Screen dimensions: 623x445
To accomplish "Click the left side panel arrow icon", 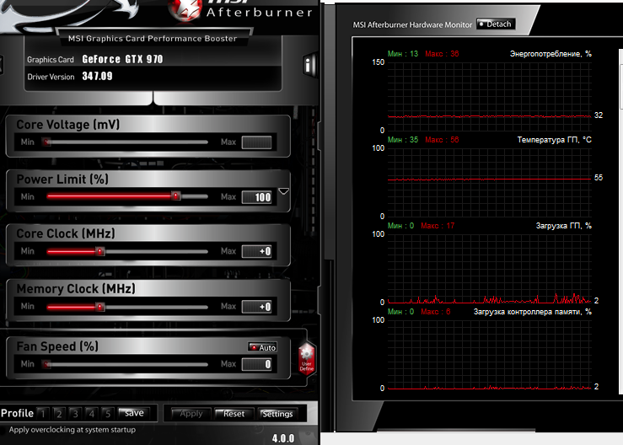I will (x=3, y=64).
